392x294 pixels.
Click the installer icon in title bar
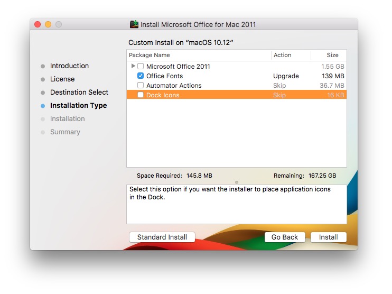[x=134, y=24]
